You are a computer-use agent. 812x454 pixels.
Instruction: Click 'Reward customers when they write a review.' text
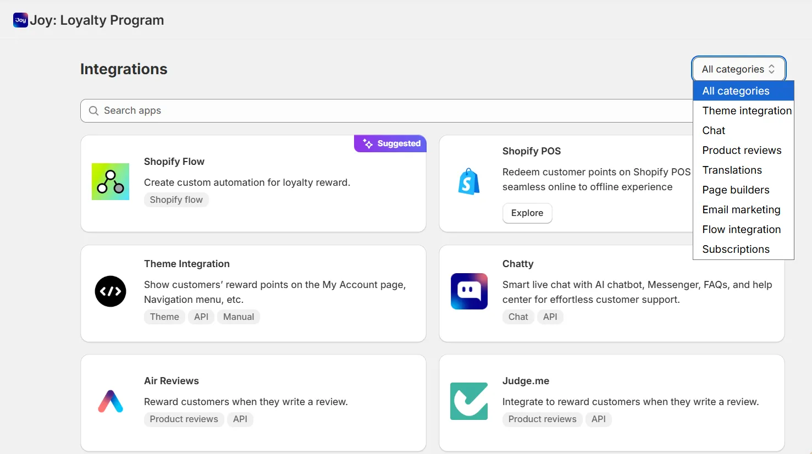coord(246,402)
